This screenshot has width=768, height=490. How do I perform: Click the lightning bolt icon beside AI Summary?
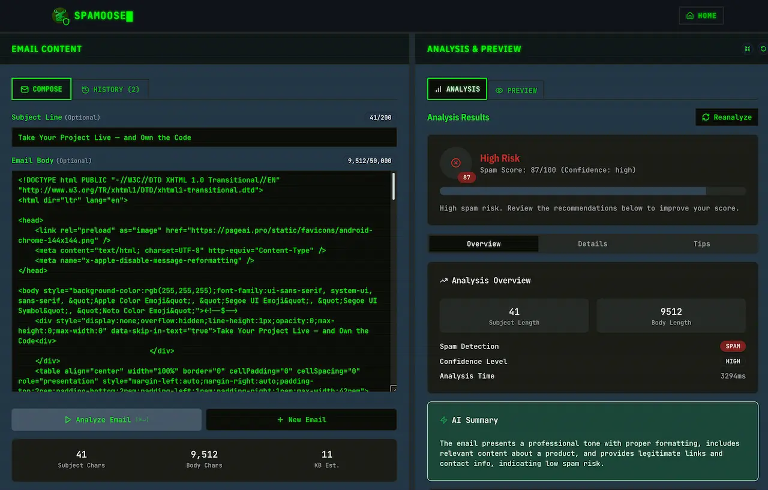tap(444, 420)
